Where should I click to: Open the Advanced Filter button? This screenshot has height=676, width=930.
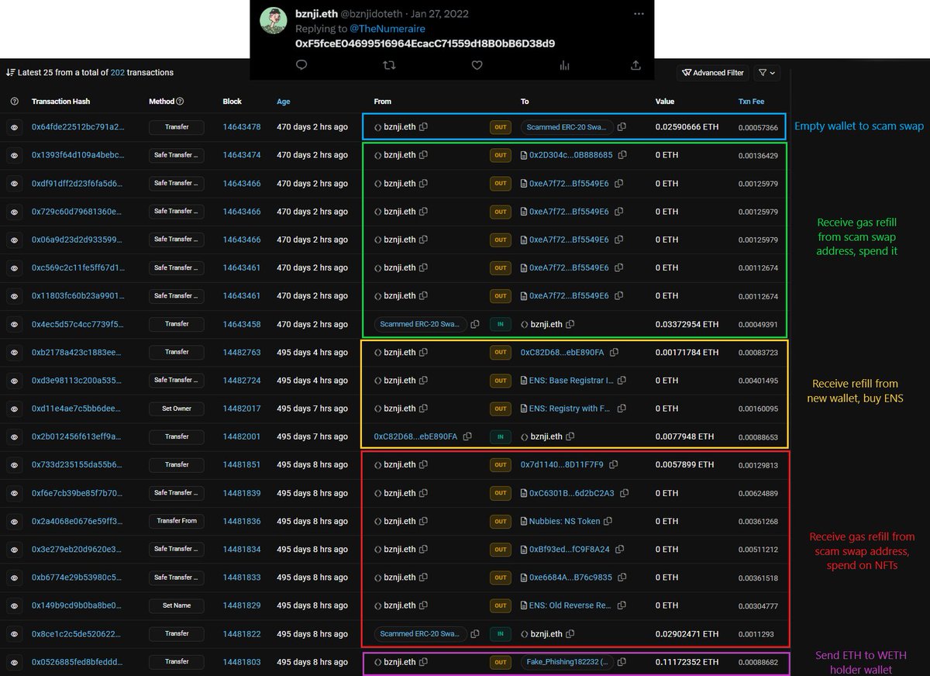coord(712,73)
